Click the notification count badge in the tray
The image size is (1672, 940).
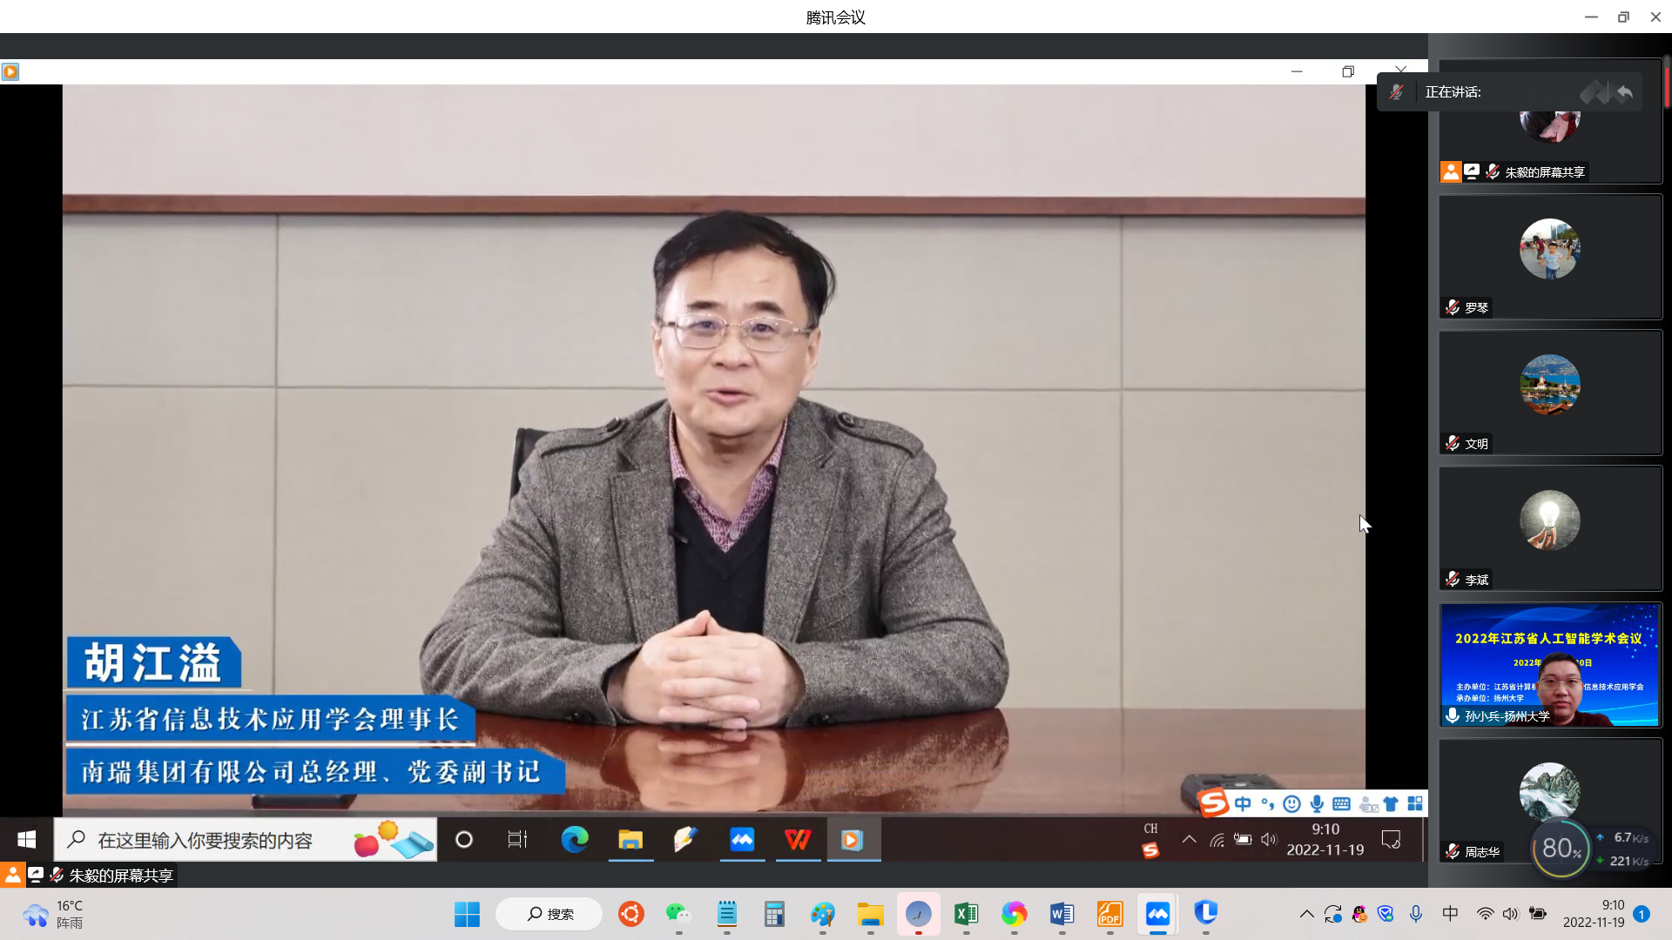pyautogui.click(x=1642, y=914)
